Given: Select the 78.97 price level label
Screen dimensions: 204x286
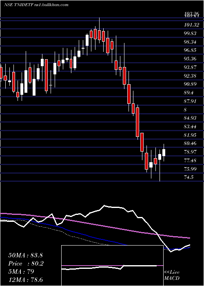Looking at the screenshot, I should click(x=190, y=152).
